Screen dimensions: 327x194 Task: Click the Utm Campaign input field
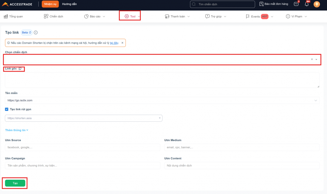(x=83, y=166)
